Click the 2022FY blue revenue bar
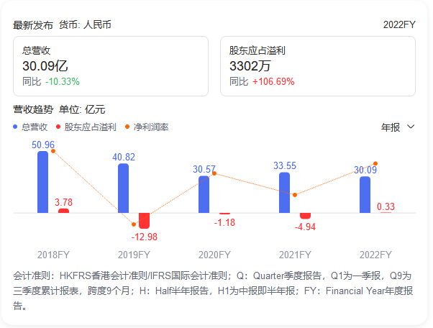Screen dimensions: 433x328 [365, 194]
